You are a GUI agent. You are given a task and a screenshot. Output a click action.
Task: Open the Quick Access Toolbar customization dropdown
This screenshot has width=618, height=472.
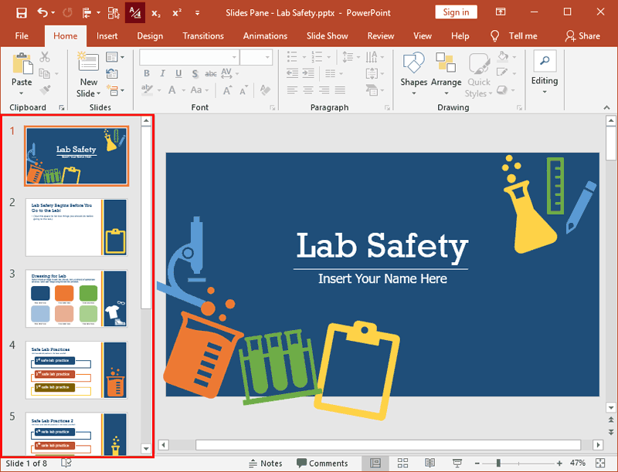pos(197,12)
